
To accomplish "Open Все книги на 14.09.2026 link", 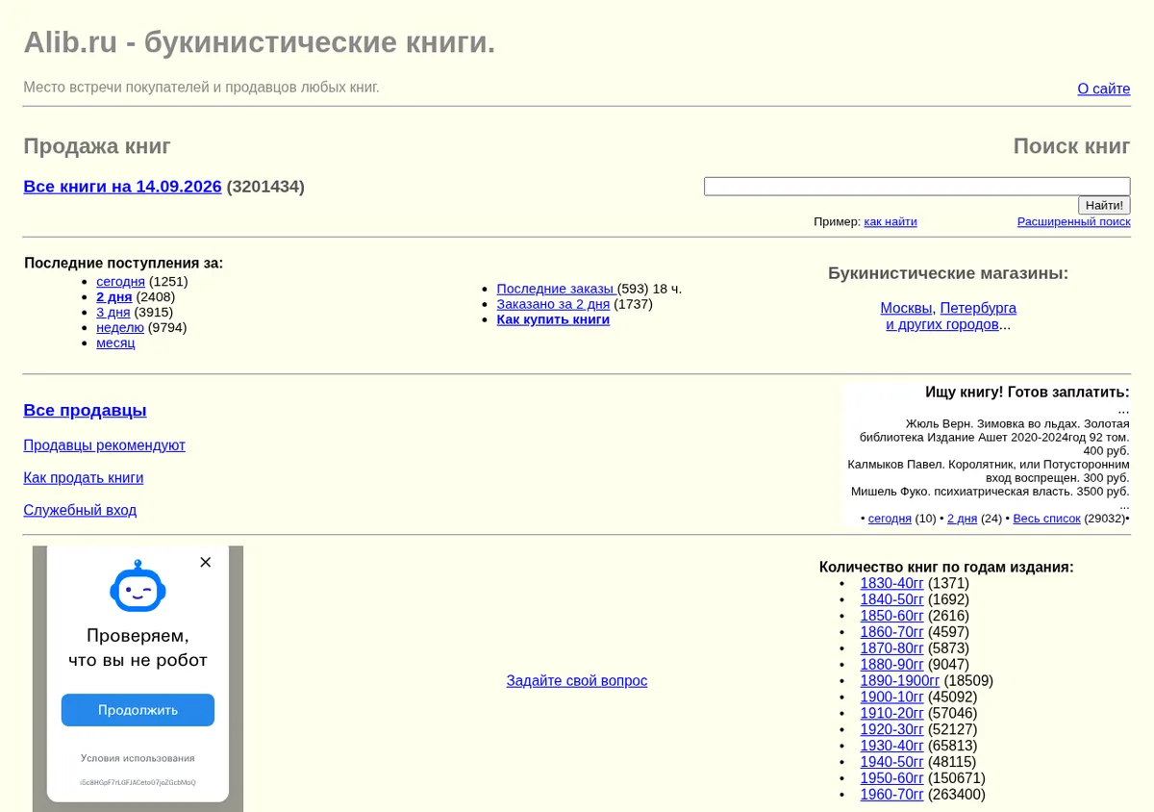I will pyautogui.click(x=122, y=187).
